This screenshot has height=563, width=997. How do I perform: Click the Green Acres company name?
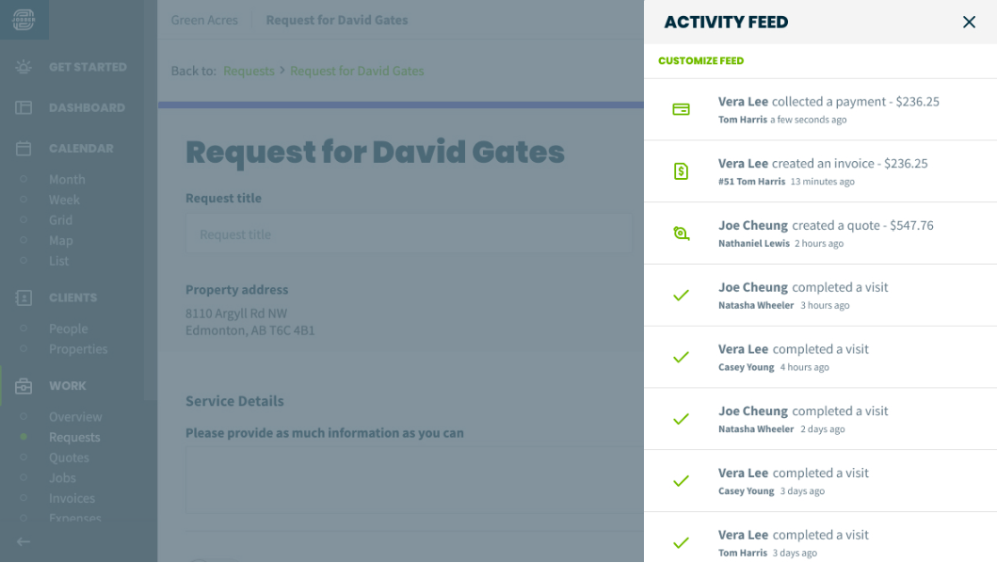pos(204,20)
